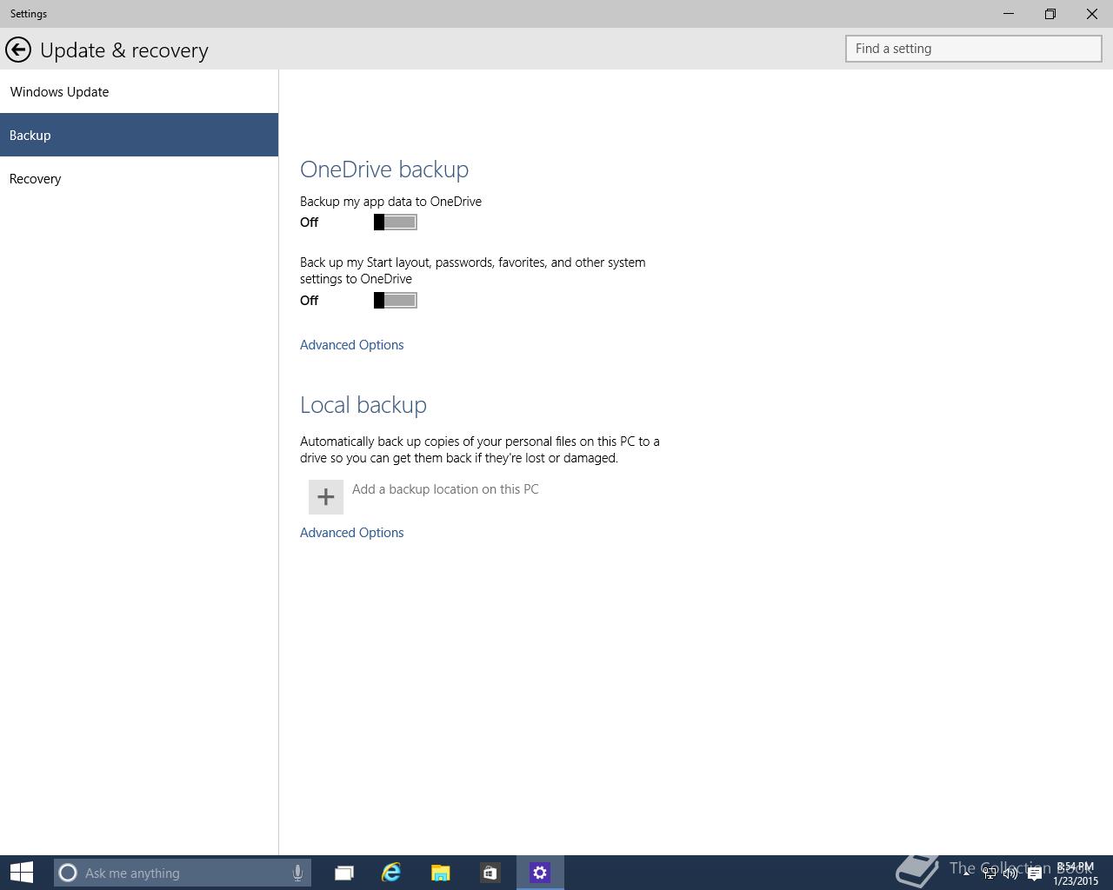Open Task View from the taskbar

(344, 873)
